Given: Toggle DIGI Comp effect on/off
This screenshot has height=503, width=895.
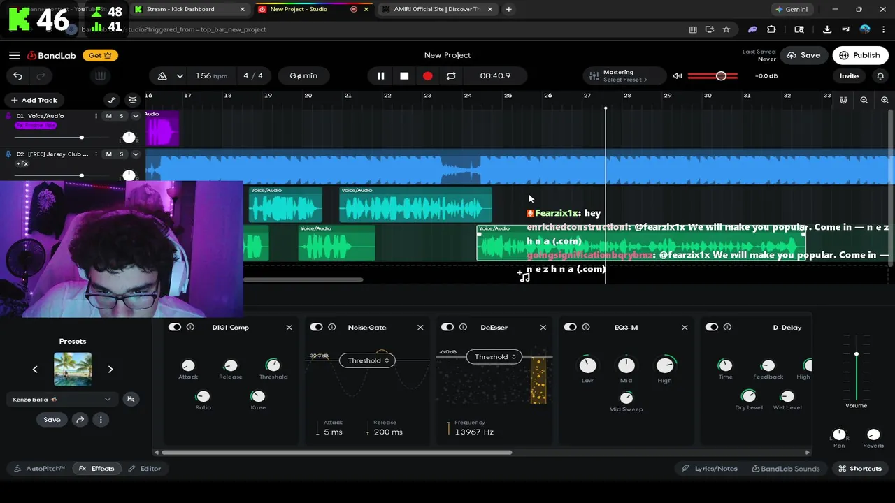Looking at the screenshot, I should click(x=175, y=327).
